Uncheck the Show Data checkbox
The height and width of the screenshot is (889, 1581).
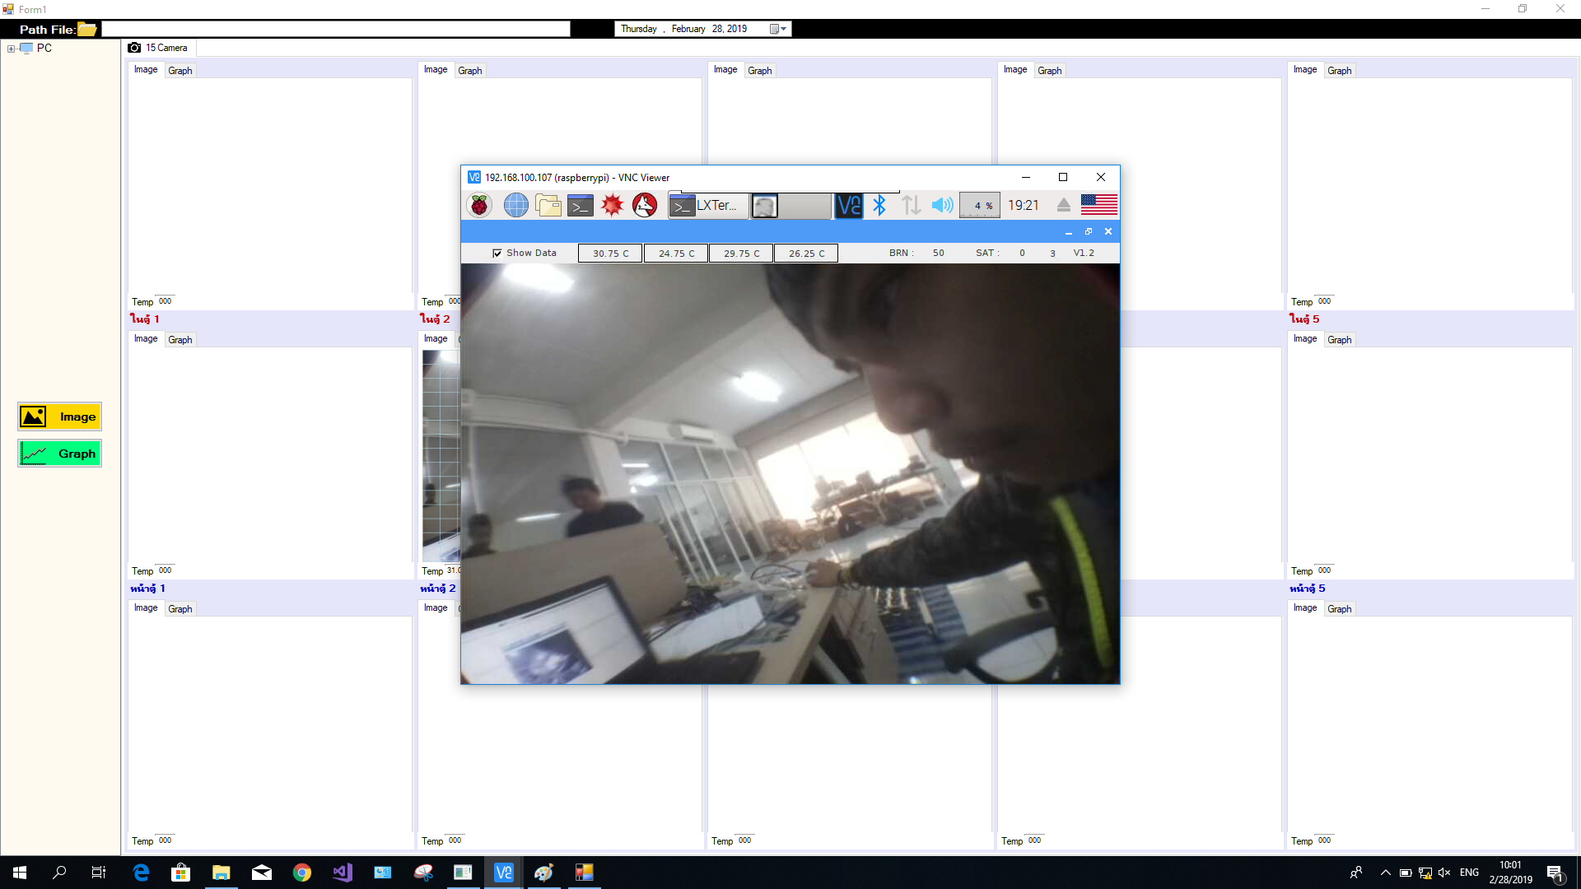coord(497,254)
